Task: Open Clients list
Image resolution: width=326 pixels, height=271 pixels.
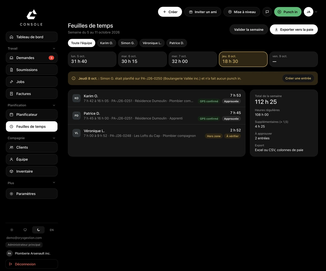Action: 32,147
